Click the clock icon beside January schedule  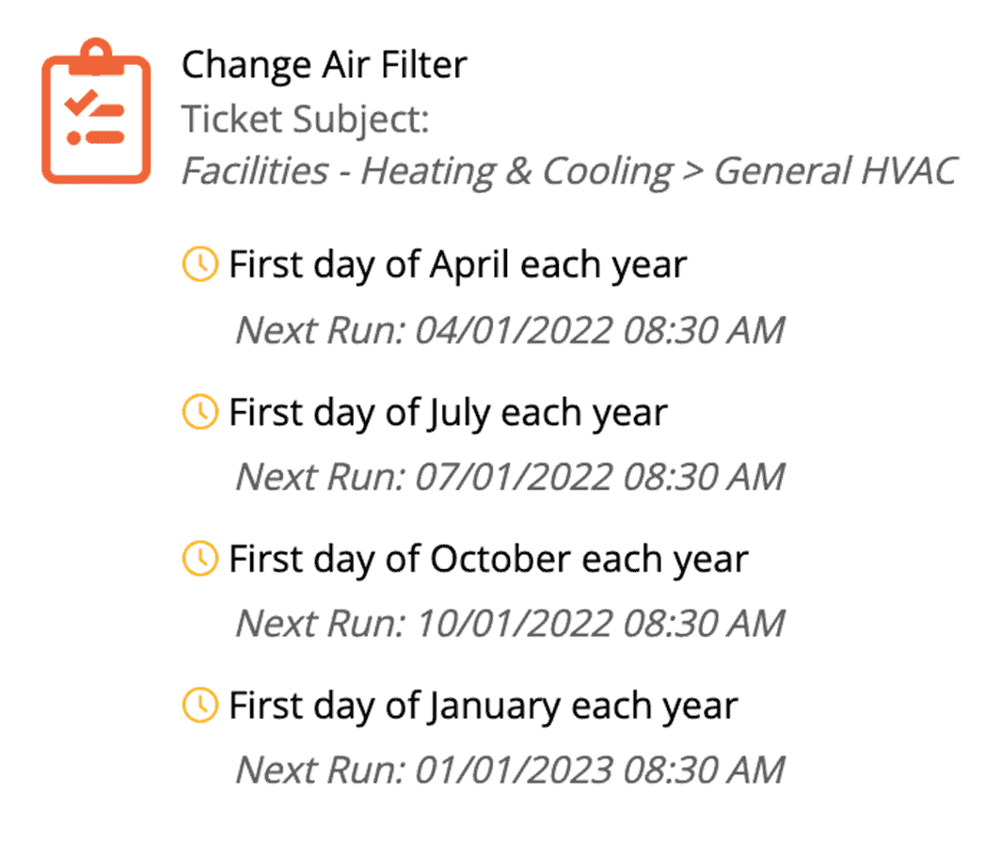click(199, 705)
